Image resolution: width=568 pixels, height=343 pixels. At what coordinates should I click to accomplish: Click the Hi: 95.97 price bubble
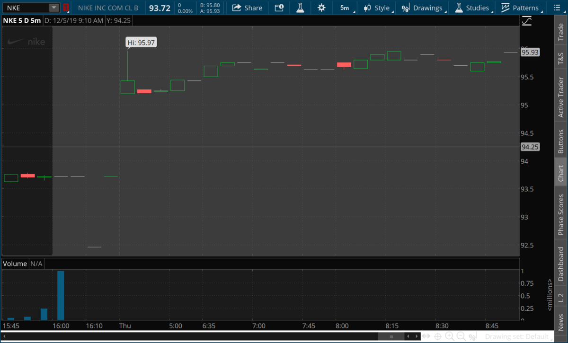[141, 43]
